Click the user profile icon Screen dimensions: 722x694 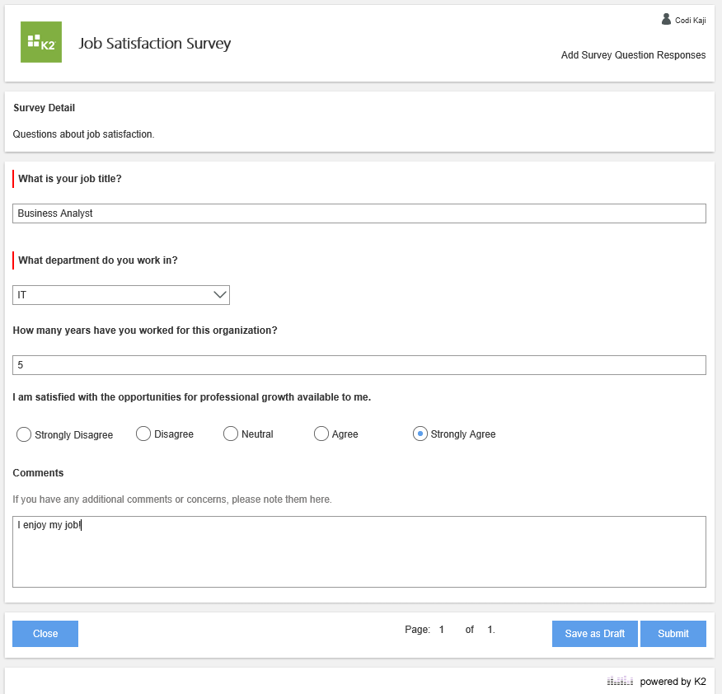pos(666,19)
